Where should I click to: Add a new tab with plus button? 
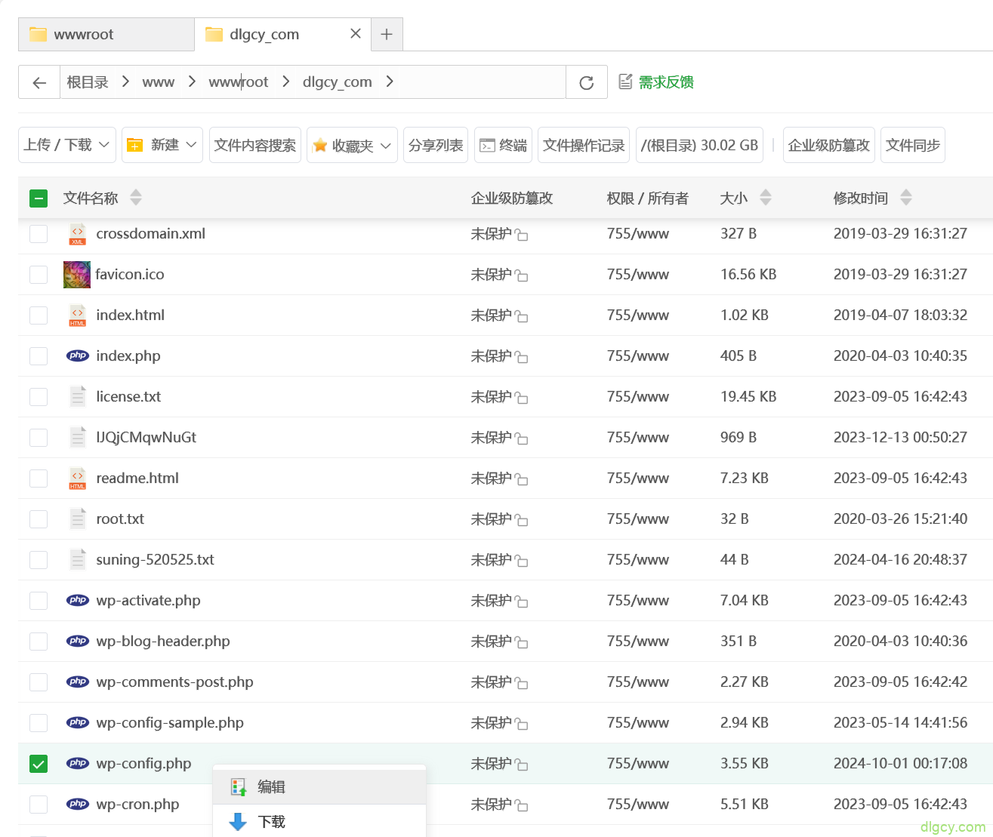coord(387,34)
